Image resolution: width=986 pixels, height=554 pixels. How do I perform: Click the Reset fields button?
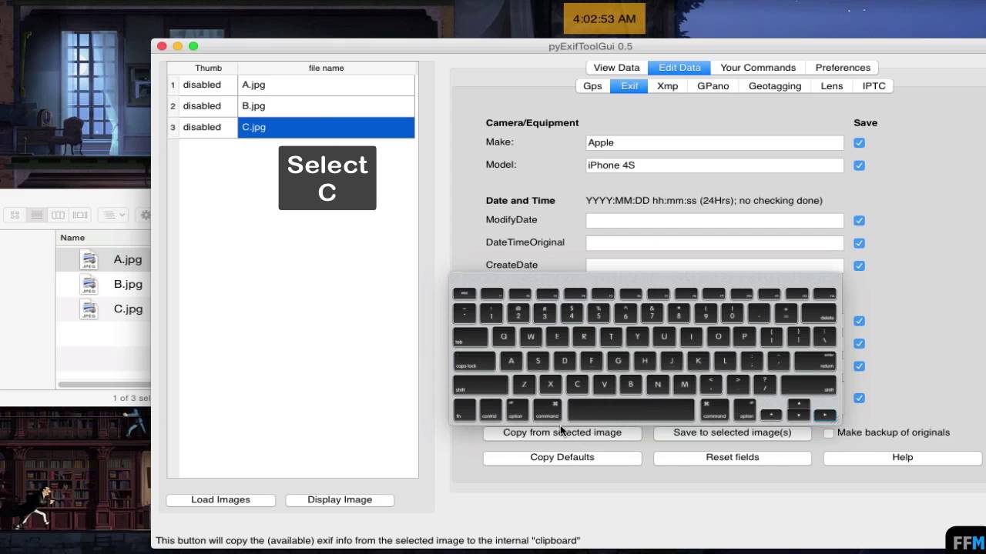tap(733, 457)
